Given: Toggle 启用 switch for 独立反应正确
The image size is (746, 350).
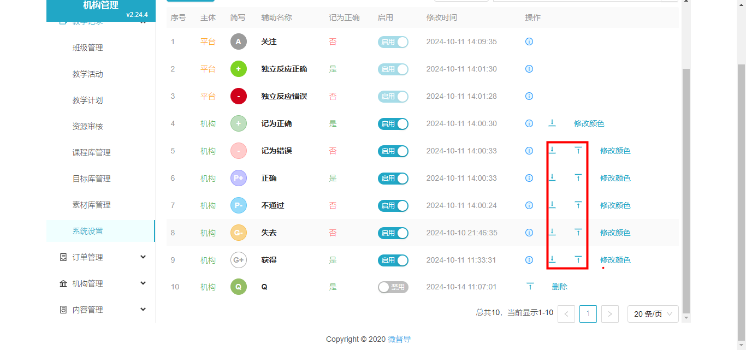Looking at the screenshot, I should tap(393, 69).
